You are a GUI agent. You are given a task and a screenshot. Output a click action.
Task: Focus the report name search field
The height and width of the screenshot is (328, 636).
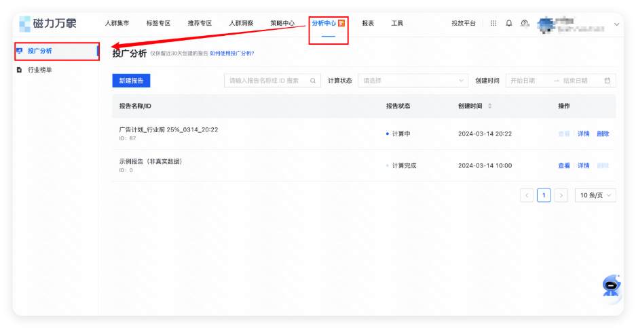[272, 81]
